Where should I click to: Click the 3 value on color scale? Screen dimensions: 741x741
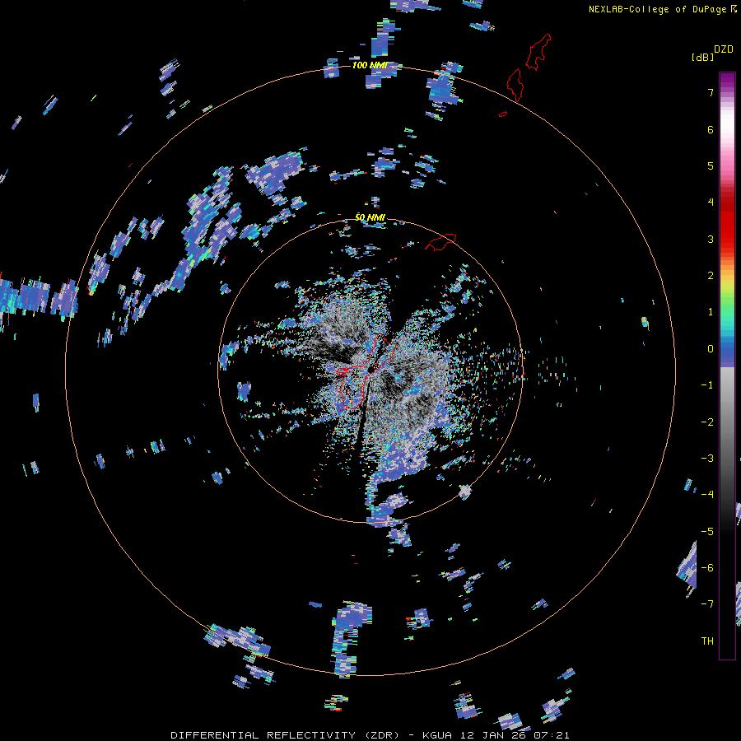[x=711, y=239]
